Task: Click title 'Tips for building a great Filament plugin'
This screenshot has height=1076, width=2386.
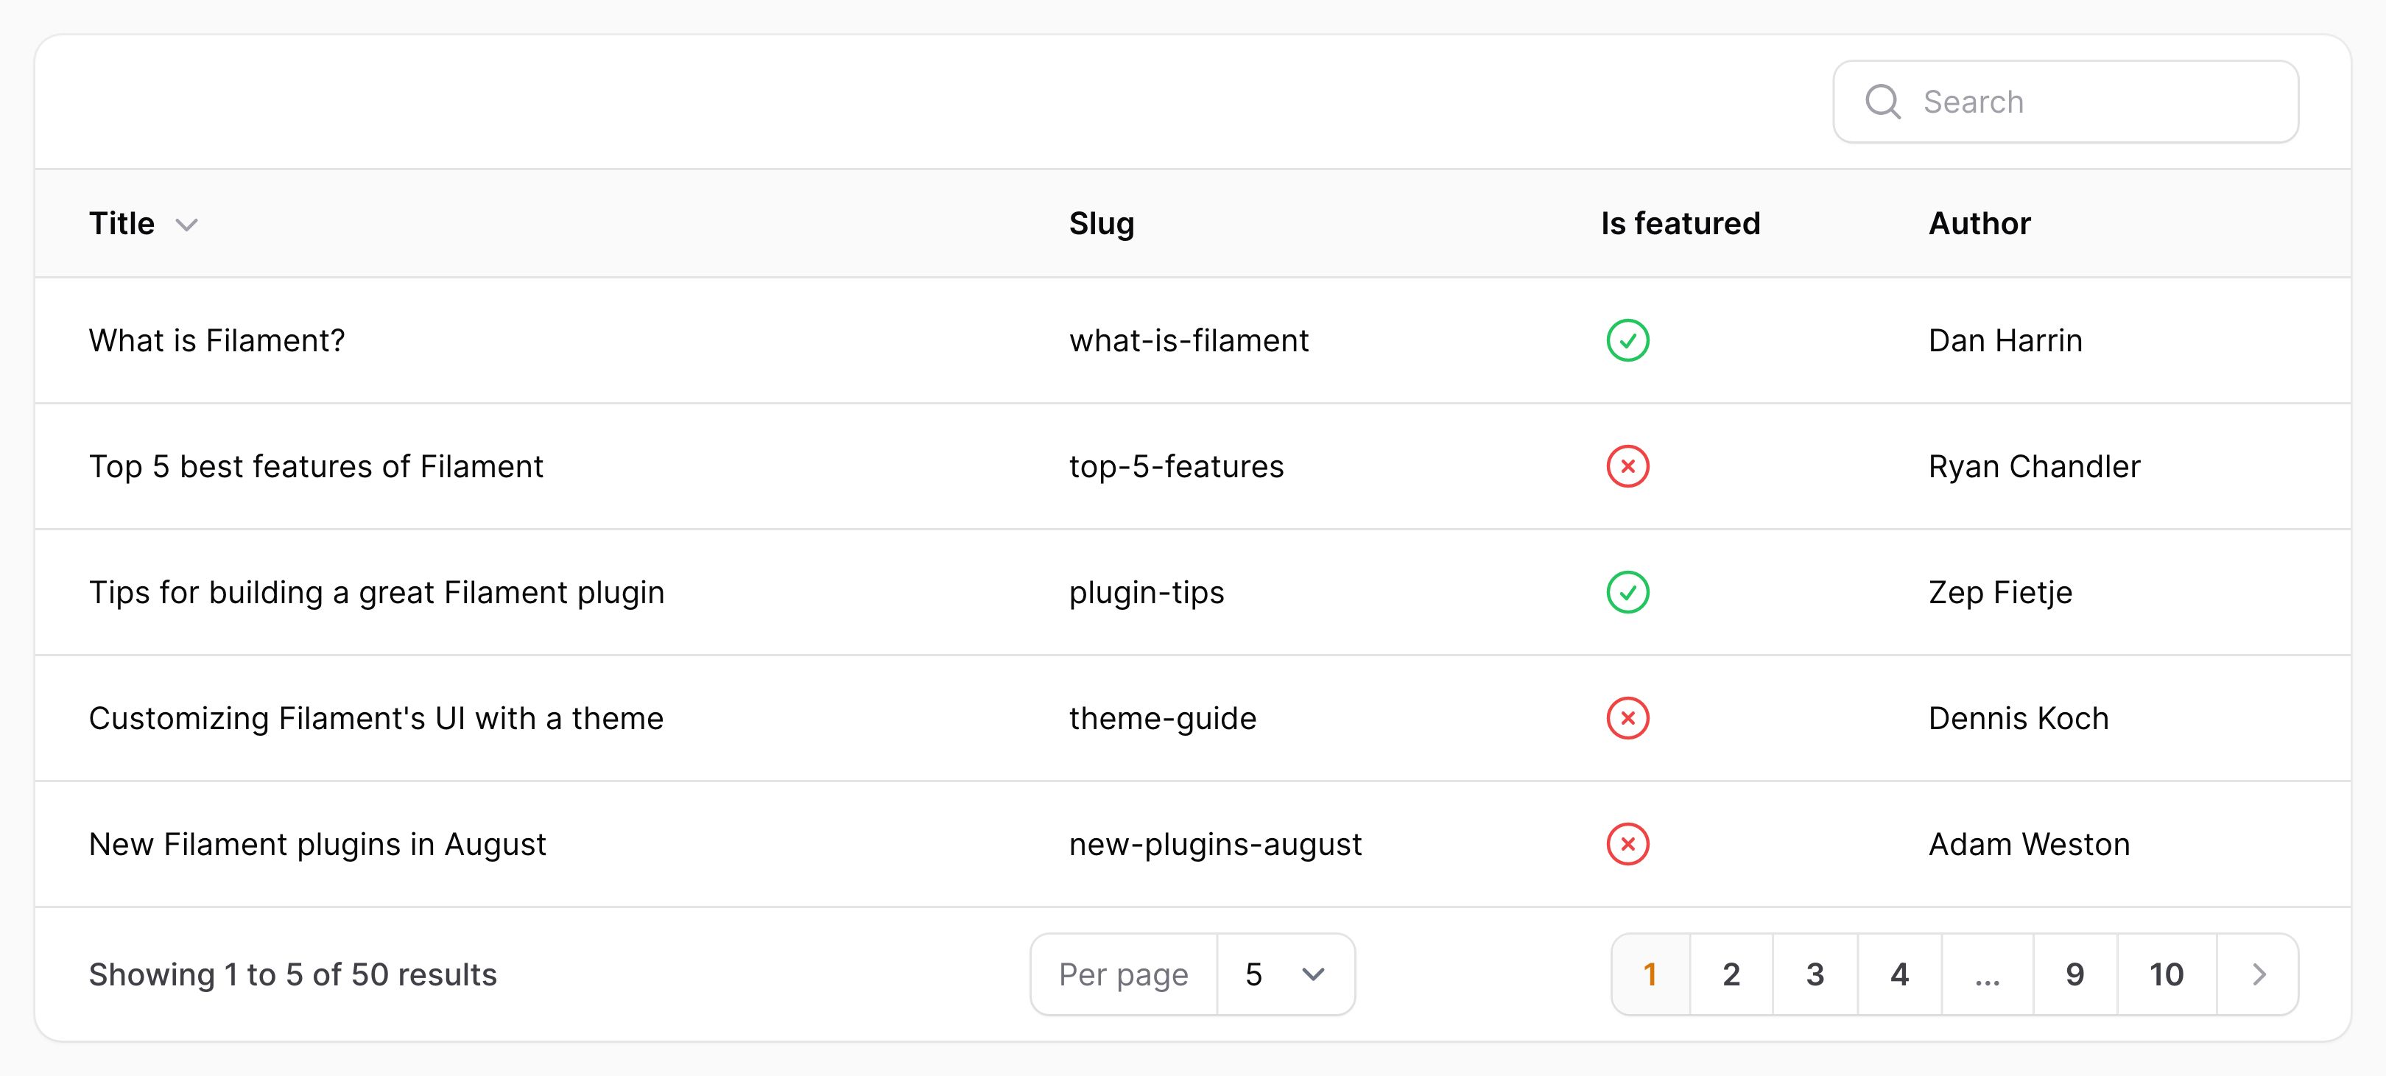Action: (x=377, y=593)
